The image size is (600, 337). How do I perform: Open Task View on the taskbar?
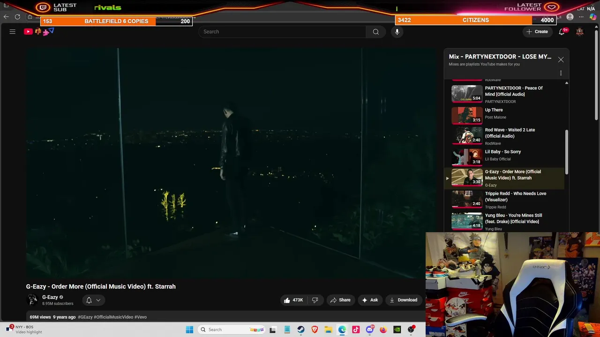click(273, 330)
